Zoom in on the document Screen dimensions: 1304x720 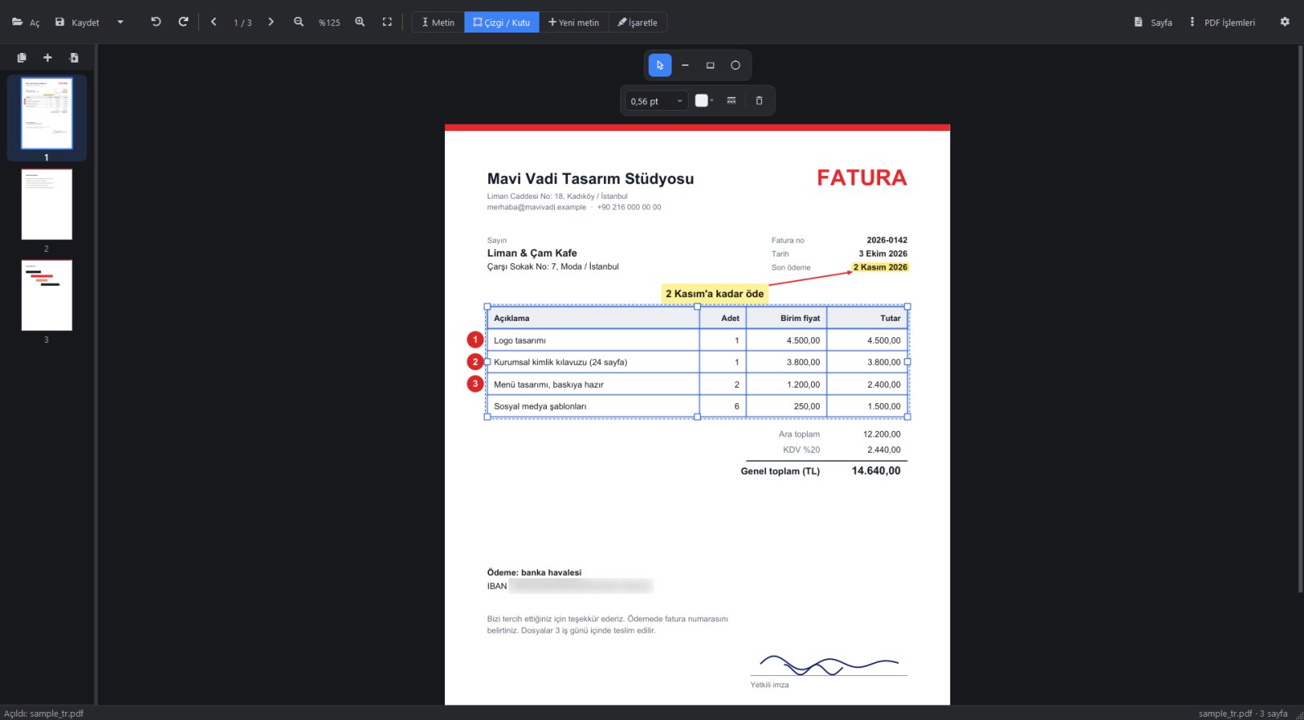coord(359,22)
